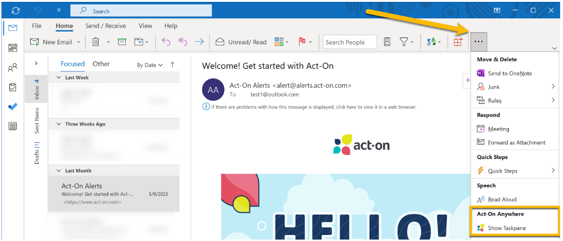Open the Tasks clipboard icon in the sidebar
The height and width of the screenshot is (241, 563).
13,87
